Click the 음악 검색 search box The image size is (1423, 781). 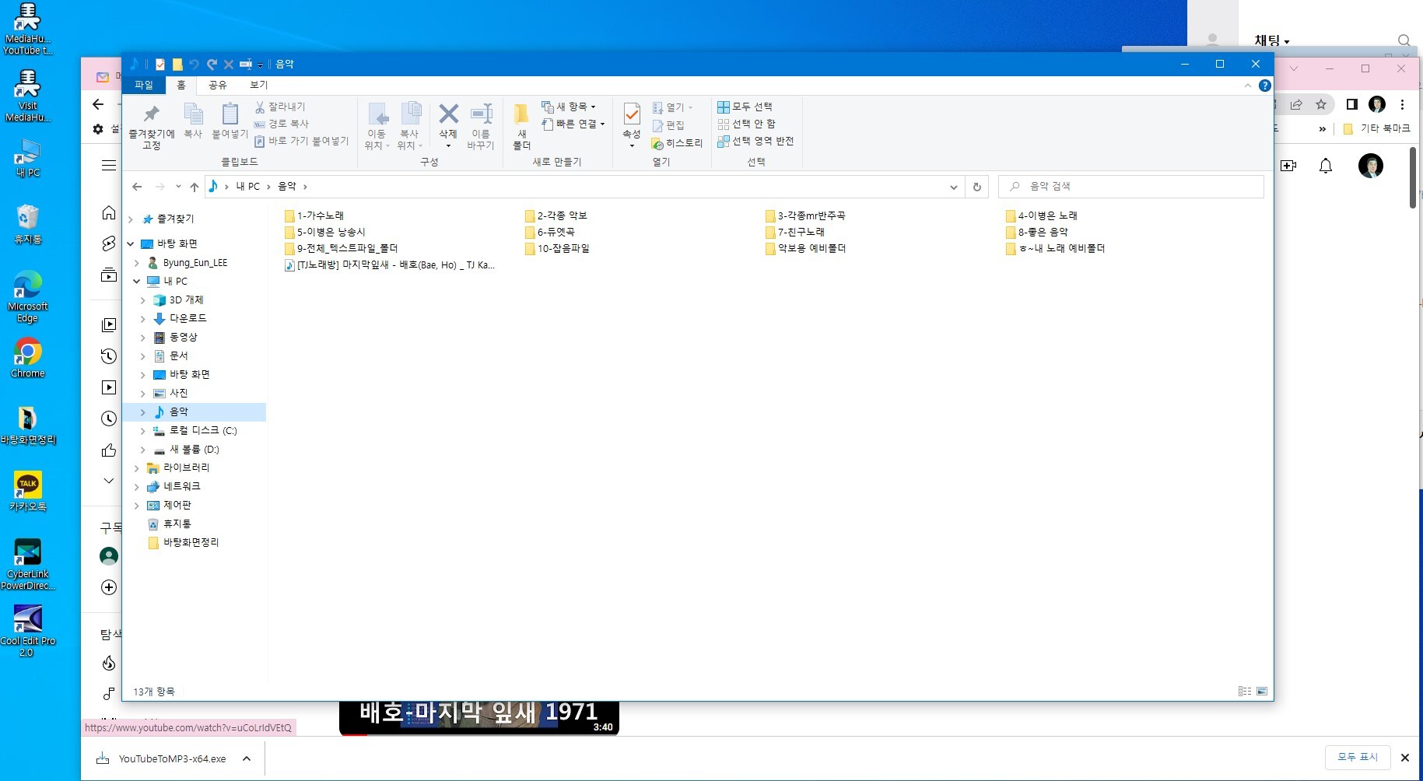[x=1131, y=187]
